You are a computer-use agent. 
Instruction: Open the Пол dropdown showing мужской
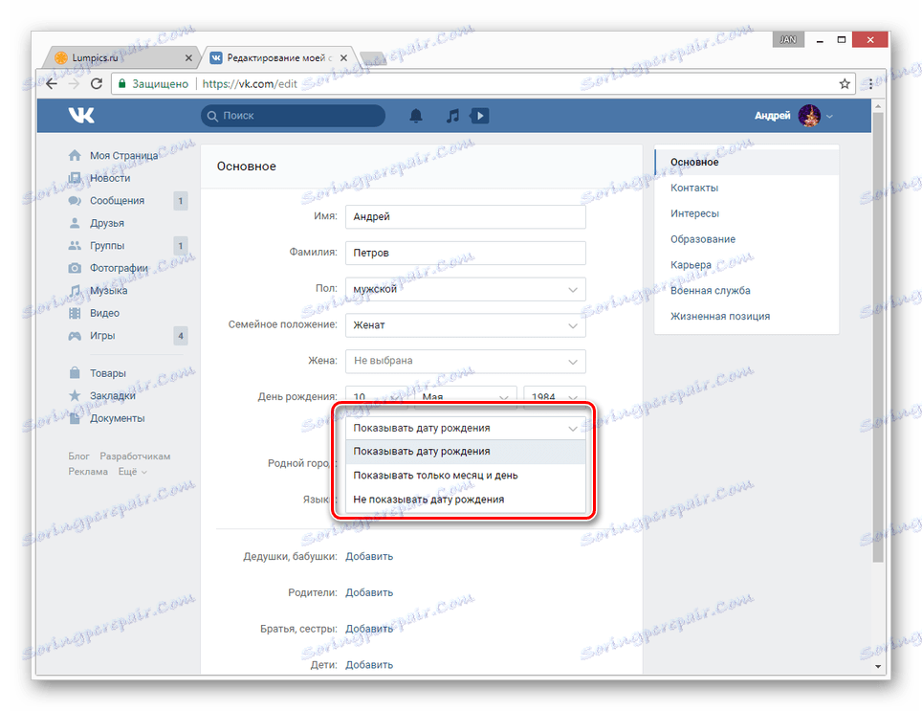tap(465, 289)
